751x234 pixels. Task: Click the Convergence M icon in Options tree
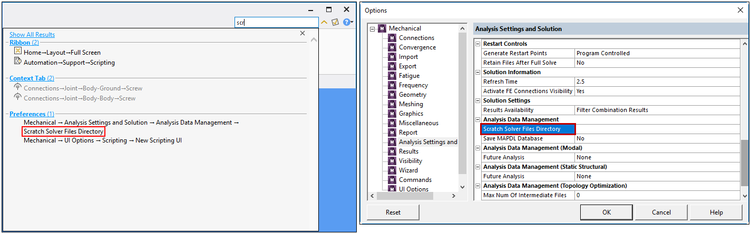392,47
